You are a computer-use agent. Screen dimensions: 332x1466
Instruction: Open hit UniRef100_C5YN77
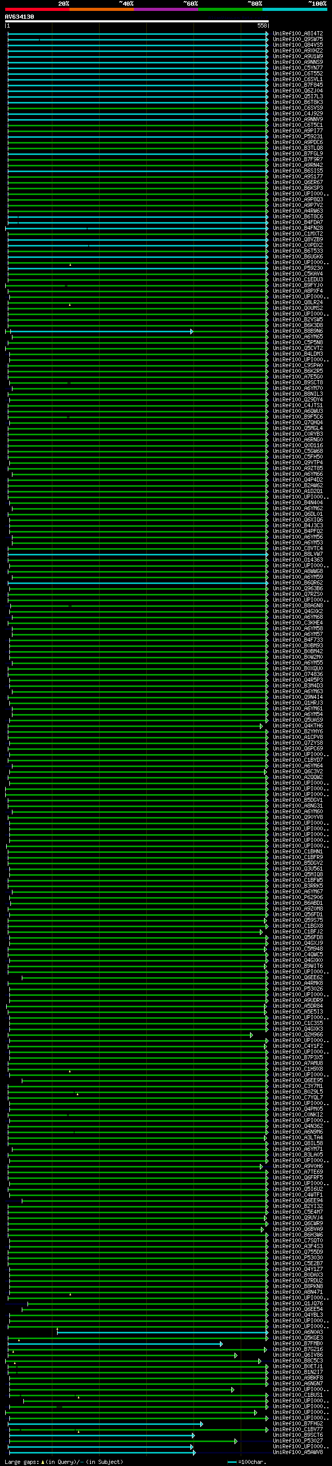coord(297,68)
